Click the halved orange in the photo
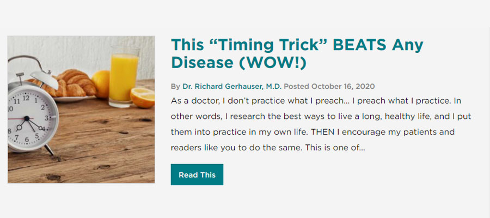The height and width of the screenshot is (218, 490). point(143,97)
